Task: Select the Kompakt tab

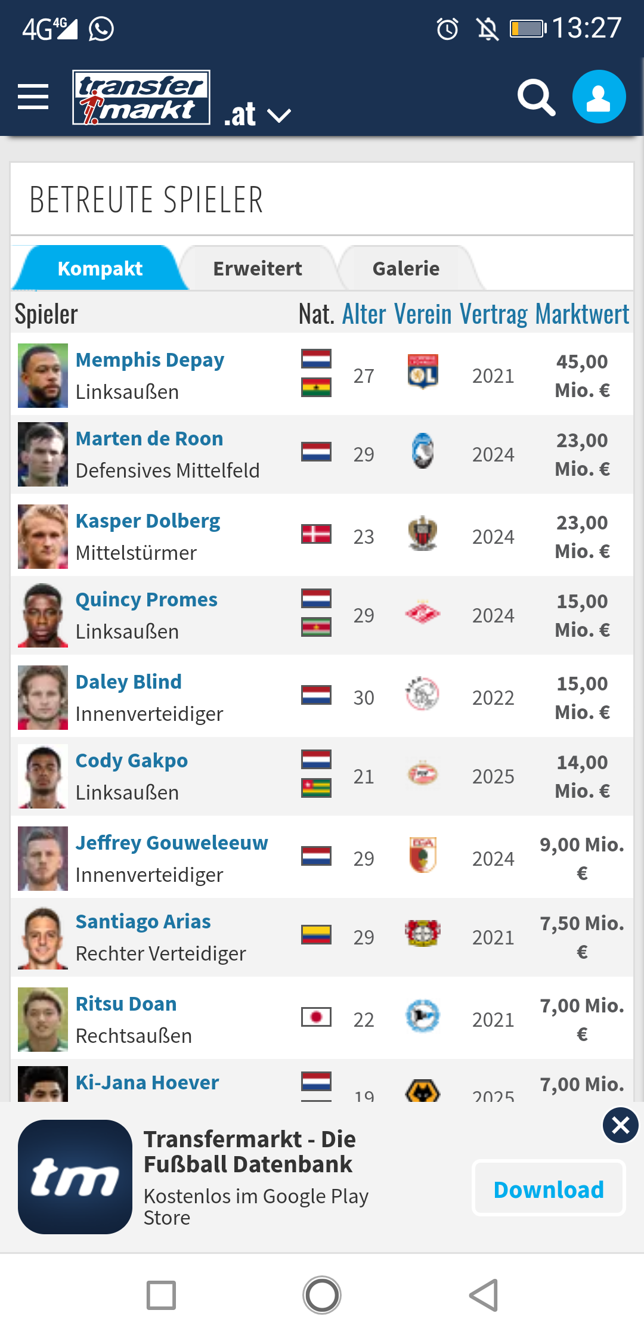Action: tap(100, 268)
